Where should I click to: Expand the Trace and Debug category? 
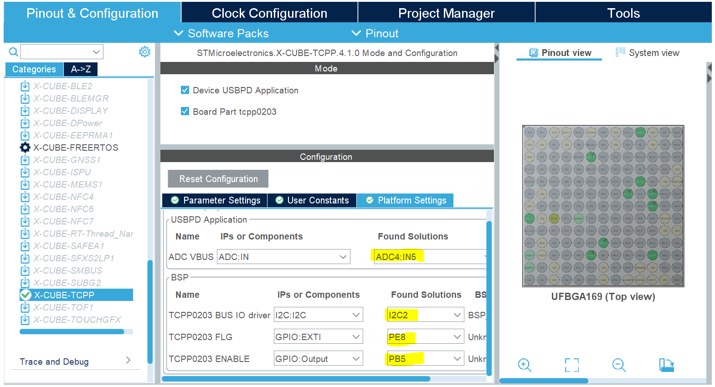point(76,362)
